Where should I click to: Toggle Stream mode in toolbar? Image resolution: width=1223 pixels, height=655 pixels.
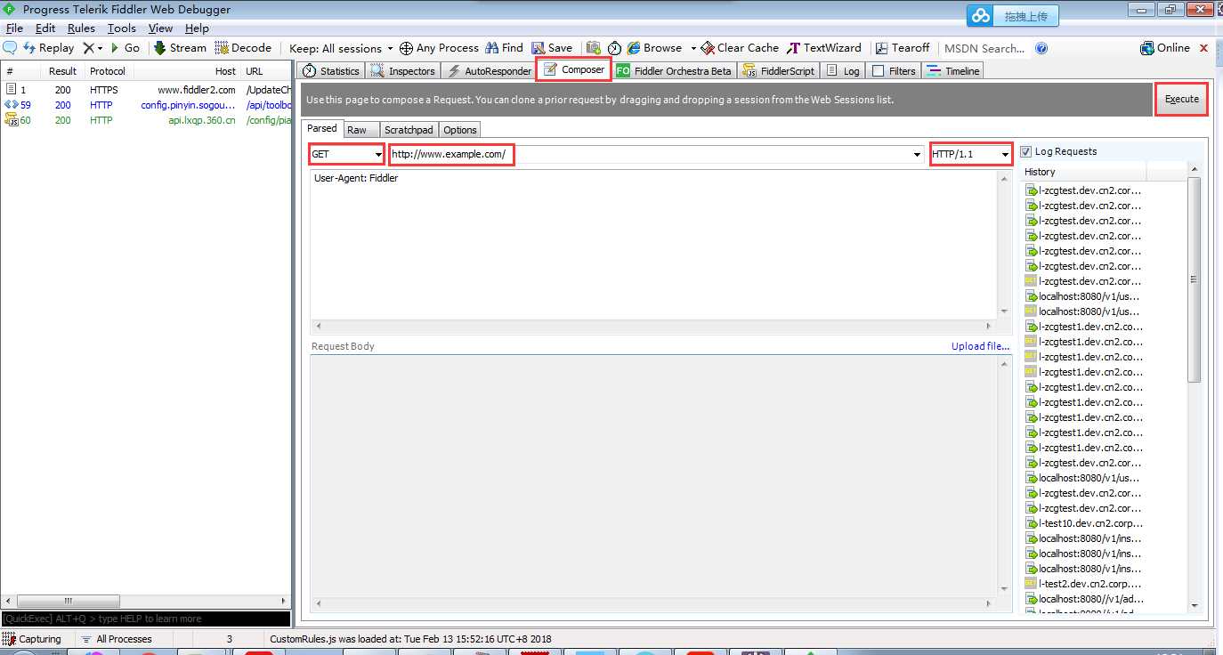tap(180, 48)
